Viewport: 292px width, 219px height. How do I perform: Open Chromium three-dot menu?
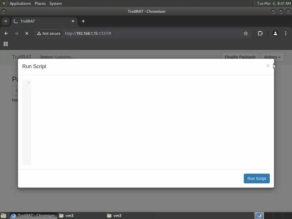click(x=285, y=33)
